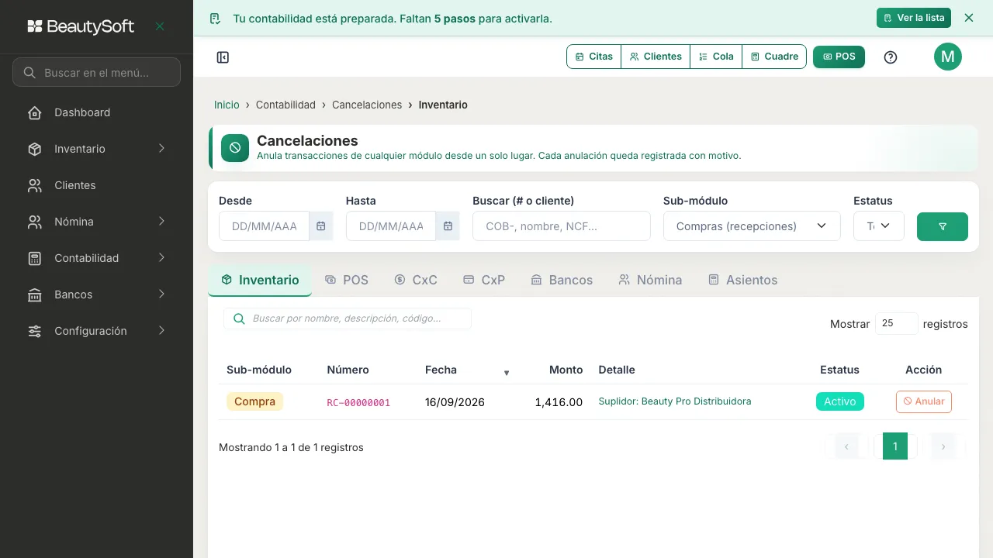Expand the Bancos sidebar submenu
The height and width of the screenshot is (558, 993).
click(96, 294)
